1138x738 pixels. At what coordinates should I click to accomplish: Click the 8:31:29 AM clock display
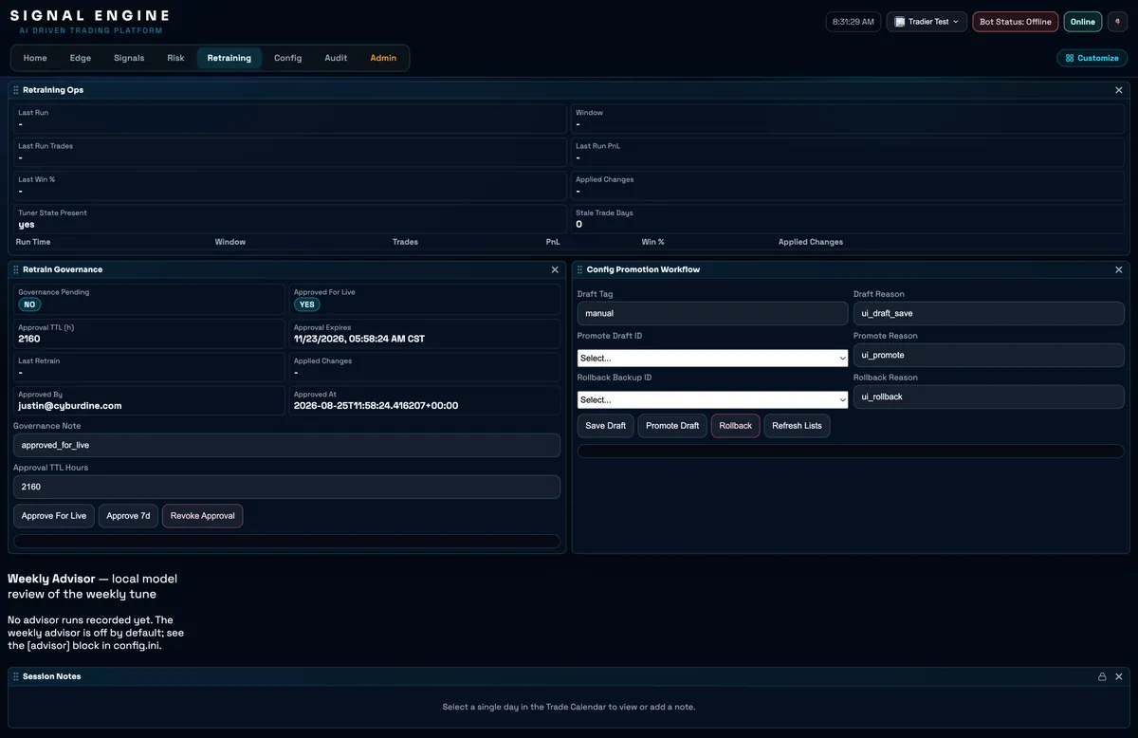pyautogui.click(x=853, y=21)
